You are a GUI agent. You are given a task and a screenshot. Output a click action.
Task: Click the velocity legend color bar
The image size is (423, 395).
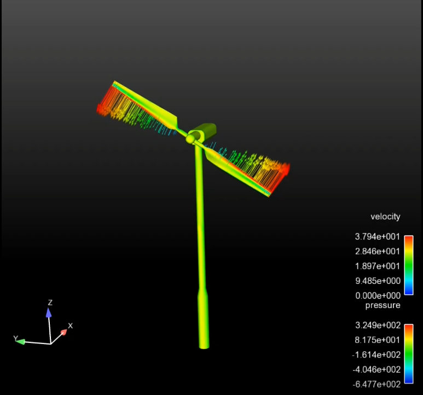pyautogui.click(x=408, y=265)
